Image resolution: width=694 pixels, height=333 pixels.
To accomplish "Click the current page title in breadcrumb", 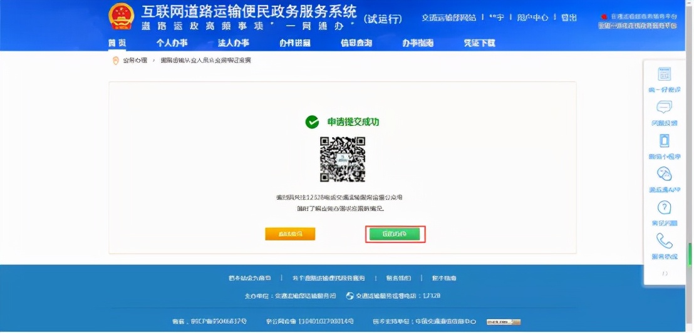I will pyautogui.click(x=205, y=61).
